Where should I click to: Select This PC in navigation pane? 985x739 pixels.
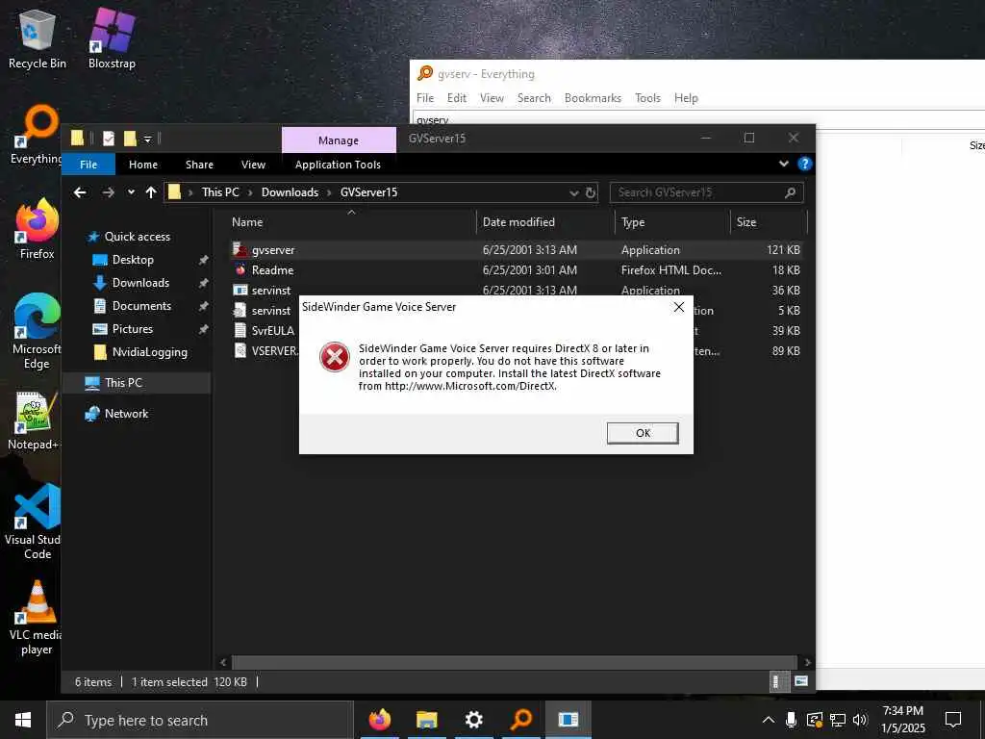coord(123,383)
